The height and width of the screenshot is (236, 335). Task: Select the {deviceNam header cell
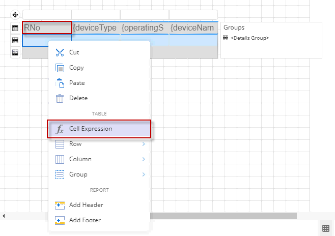click(193, 28)
